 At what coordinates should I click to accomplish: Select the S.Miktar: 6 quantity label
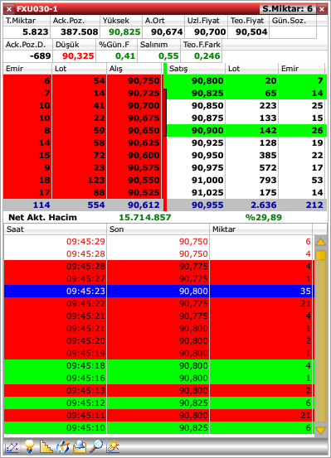click(x=287, y=9)
